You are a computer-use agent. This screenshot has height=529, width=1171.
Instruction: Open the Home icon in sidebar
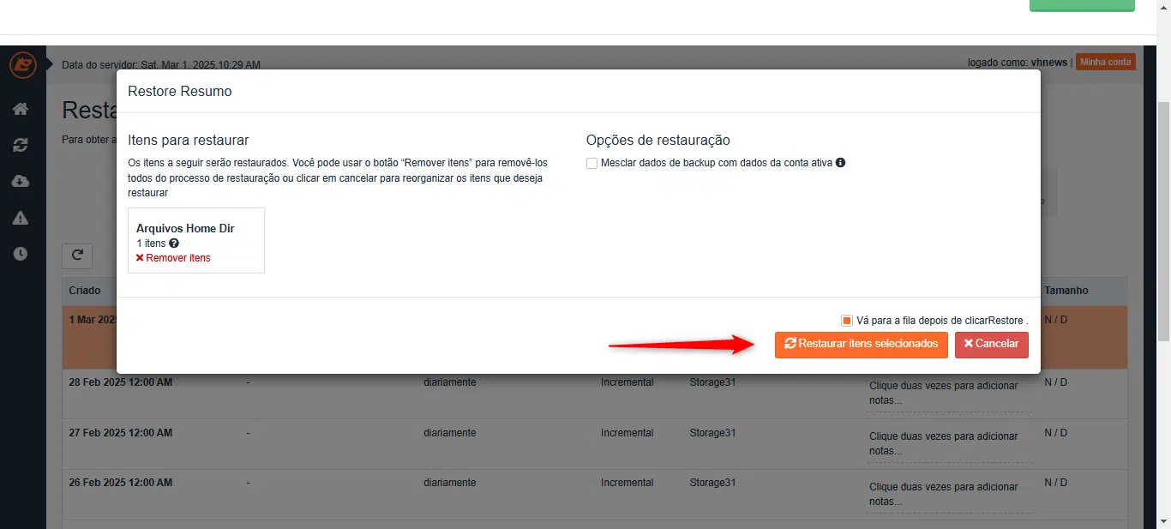point(21,109)
